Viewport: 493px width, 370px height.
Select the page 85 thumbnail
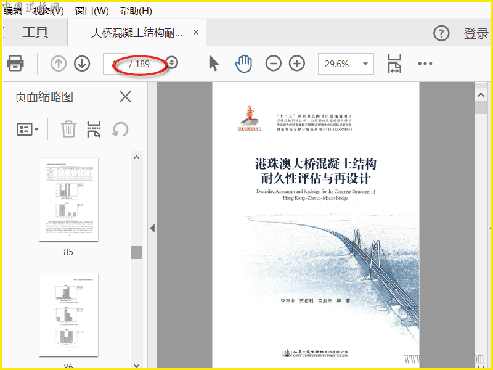[68, 199]
